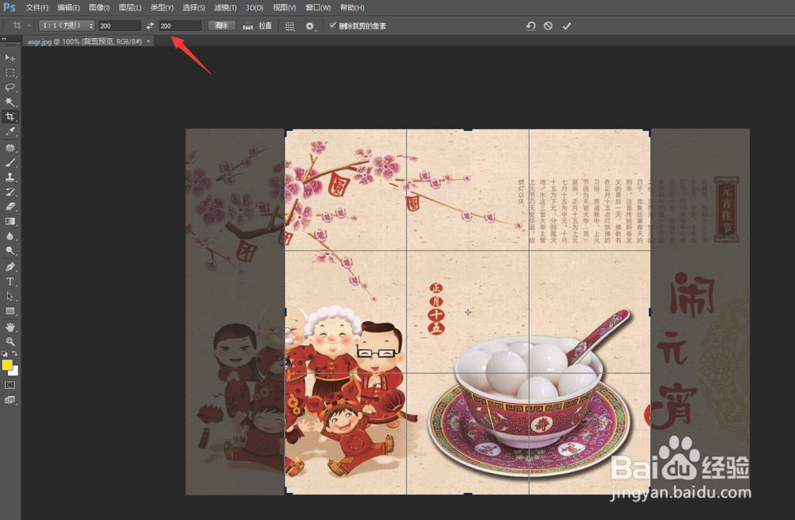Open the yellow foreground color picker
The height and width of the screenshot is (520, 795).
7,365
